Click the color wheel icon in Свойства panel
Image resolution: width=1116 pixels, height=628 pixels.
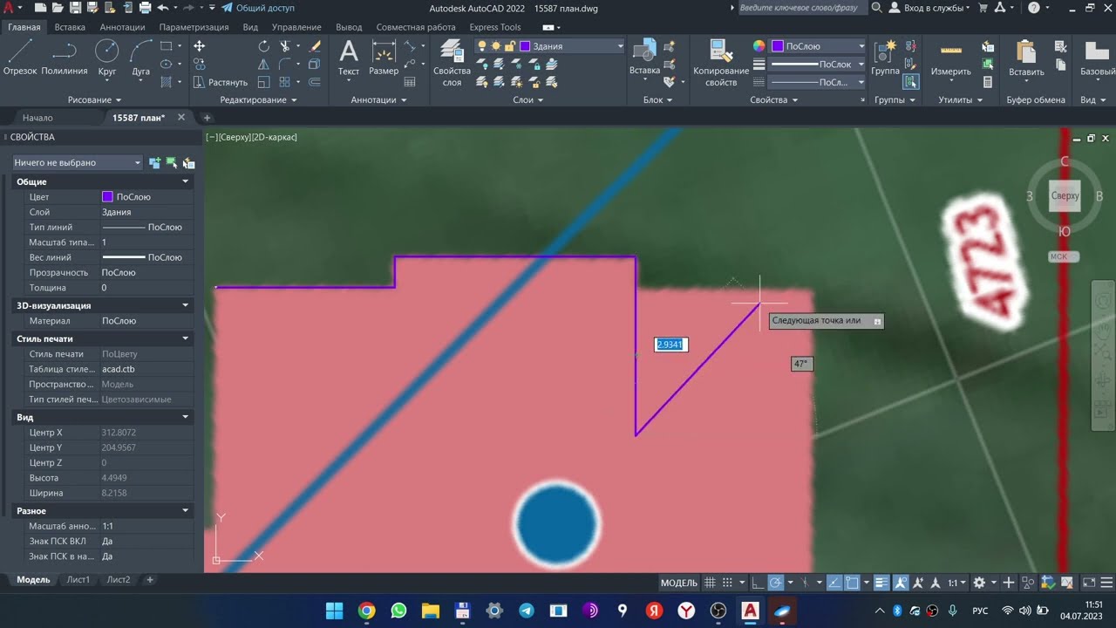[x=759, y=46]
